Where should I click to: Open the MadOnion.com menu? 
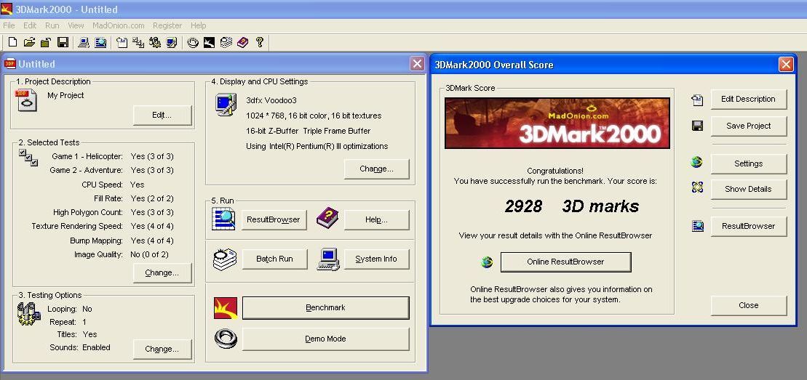coord(119,25)
